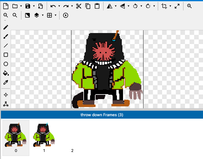Click the character sprite on the canvas
203x159 pixels.
[107, 69]
